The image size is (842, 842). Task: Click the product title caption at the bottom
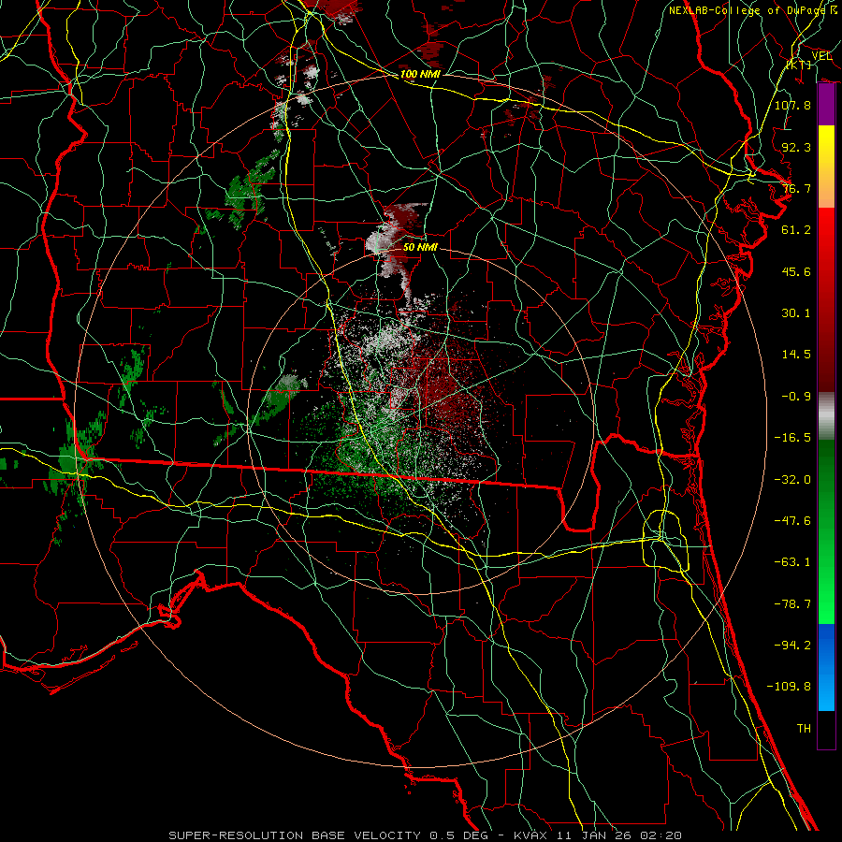[x=426, y=835]
